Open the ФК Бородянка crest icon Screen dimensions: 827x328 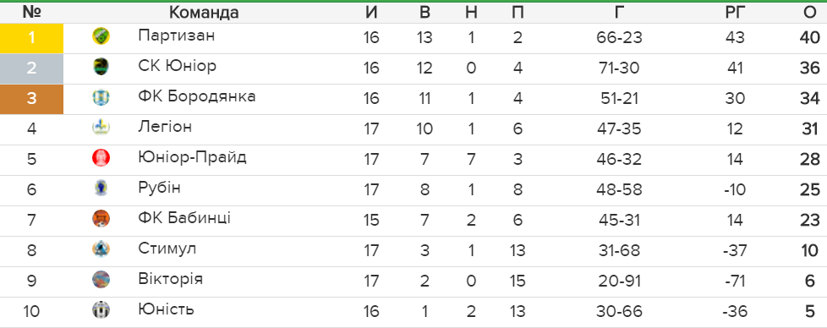click(101, 97)
